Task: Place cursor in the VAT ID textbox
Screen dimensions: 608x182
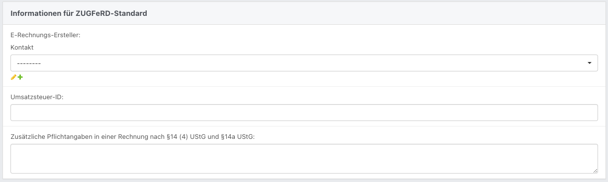Action: coord(304,113)
